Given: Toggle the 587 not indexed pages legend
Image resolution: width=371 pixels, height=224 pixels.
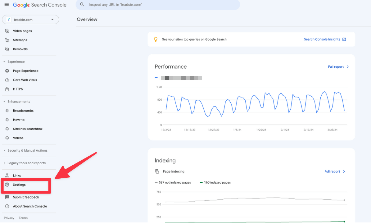Looking at the screenshot, I should (x=173, y=182).
